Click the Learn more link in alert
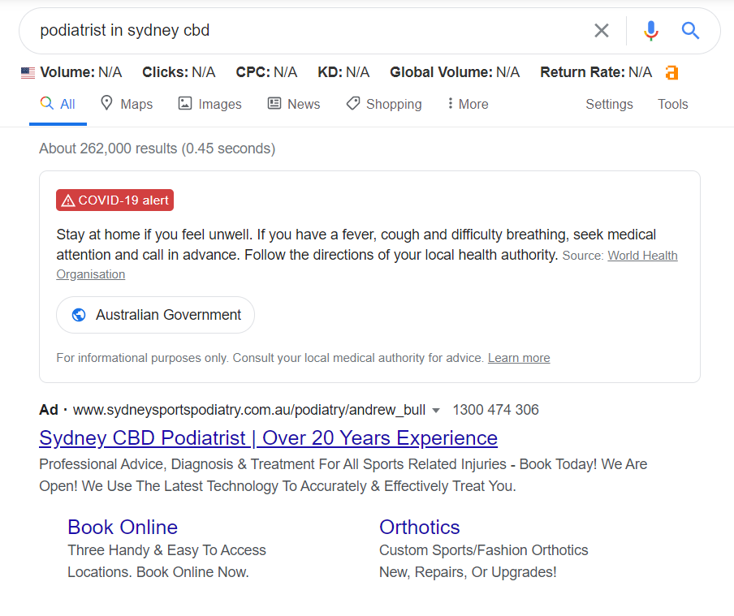This screenshot has width=734, height=616. coord(519,358)
